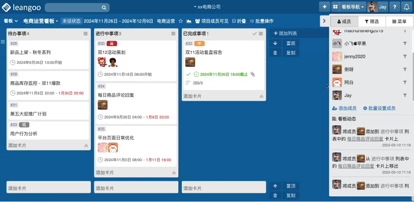This screenshot has width=414, height=202.
Task: Collapse the 待办事项 list bottom chevron
Action: pyautogui.click(x=86, y=146)
